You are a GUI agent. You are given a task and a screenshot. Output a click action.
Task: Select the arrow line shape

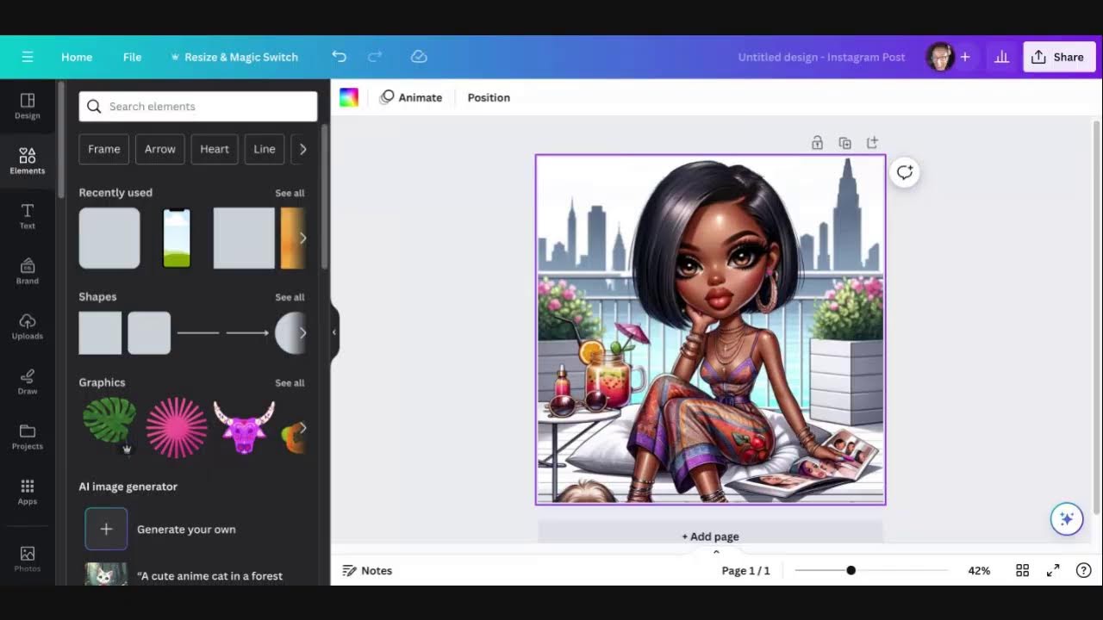247,332
